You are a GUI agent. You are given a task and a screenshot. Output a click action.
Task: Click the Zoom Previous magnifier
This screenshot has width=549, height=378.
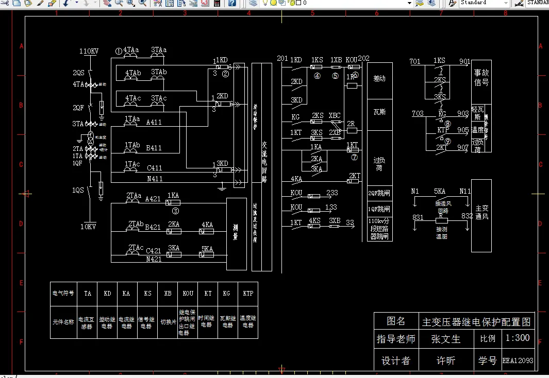(142, 3)
